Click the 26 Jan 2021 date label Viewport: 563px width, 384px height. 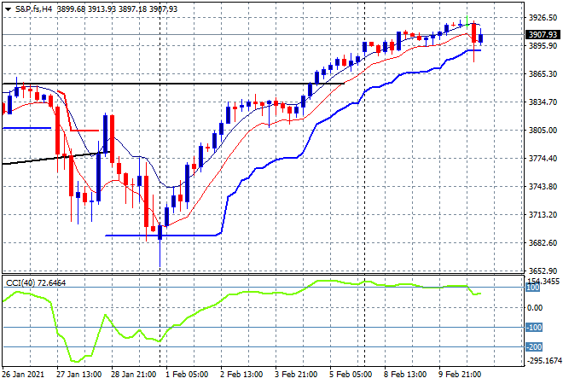pos(23,375)
